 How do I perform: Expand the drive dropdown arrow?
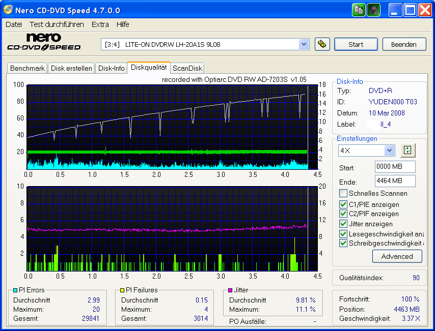[x=304, y=44]
